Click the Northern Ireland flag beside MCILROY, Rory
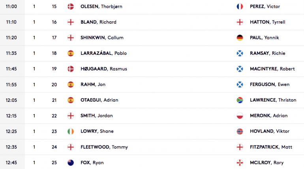This screenshot has height=169, width=304. (240, 163)
